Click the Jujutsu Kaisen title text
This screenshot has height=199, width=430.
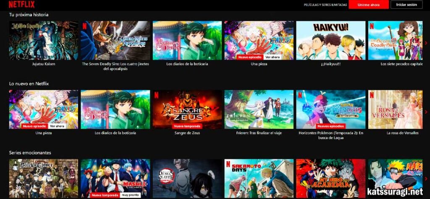pyautogui.click(x=44, y=64)
